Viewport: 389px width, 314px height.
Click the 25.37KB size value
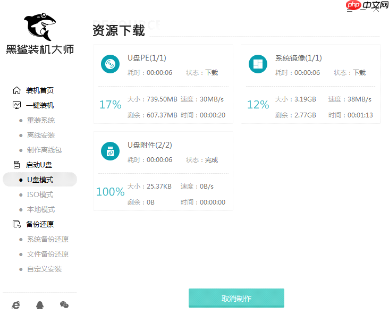159,186
